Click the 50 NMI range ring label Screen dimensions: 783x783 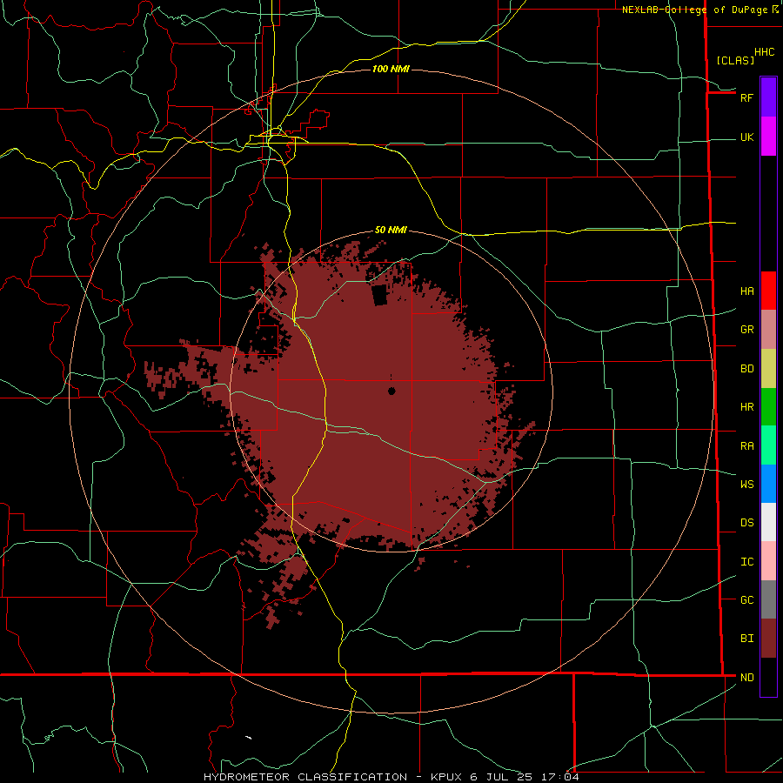pos(391,230)
